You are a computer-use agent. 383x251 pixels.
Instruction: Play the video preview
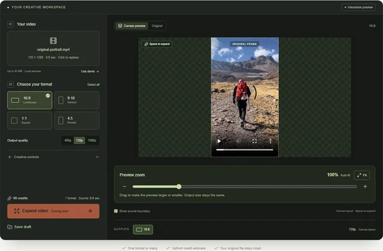point(219,141)
